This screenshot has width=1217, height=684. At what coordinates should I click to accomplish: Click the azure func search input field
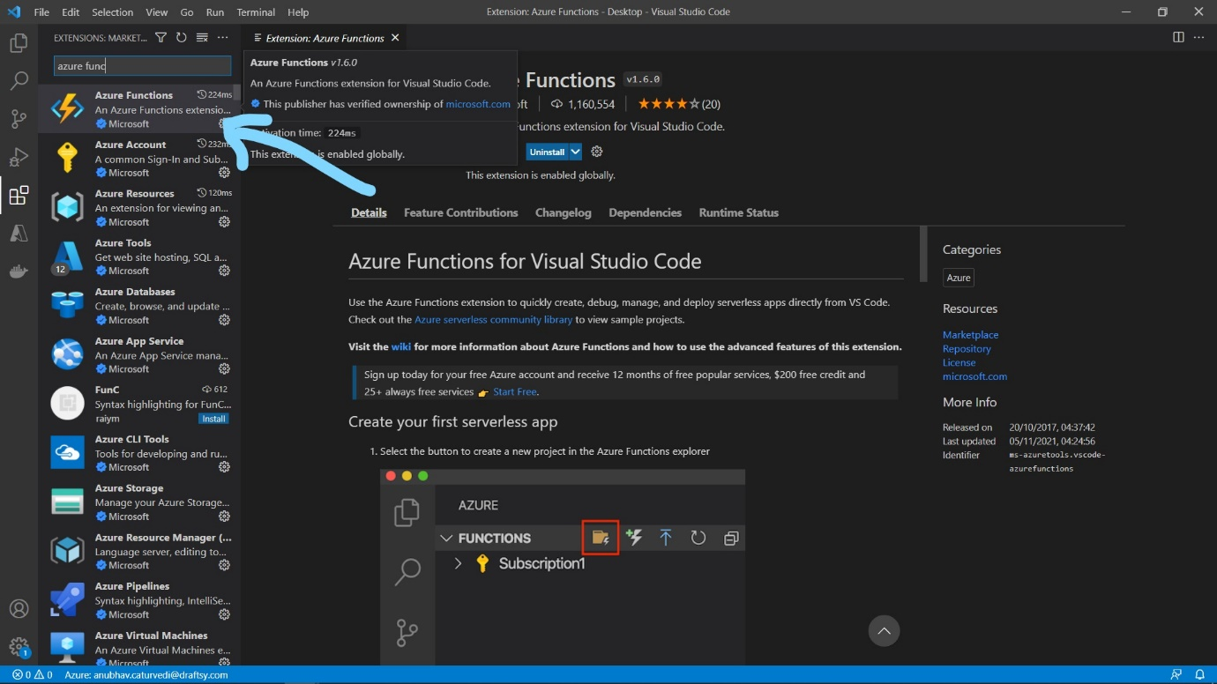pyautogui.click(x=141, y=65)
